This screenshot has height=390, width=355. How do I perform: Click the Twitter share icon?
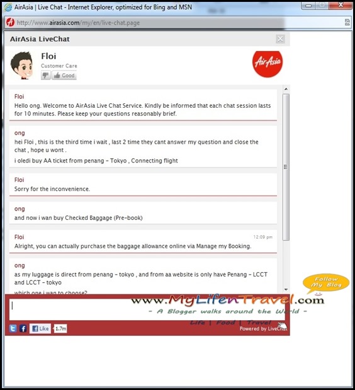(13, 328)
